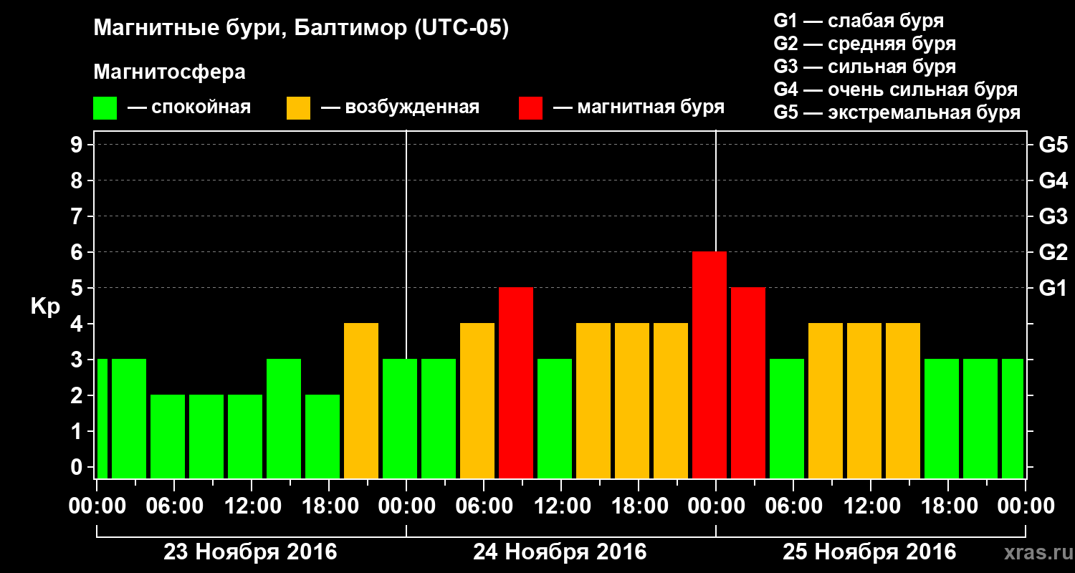Click the 'G3' label on the right axis
Screen dimensions: 1075x573
tap(1053, 216)
